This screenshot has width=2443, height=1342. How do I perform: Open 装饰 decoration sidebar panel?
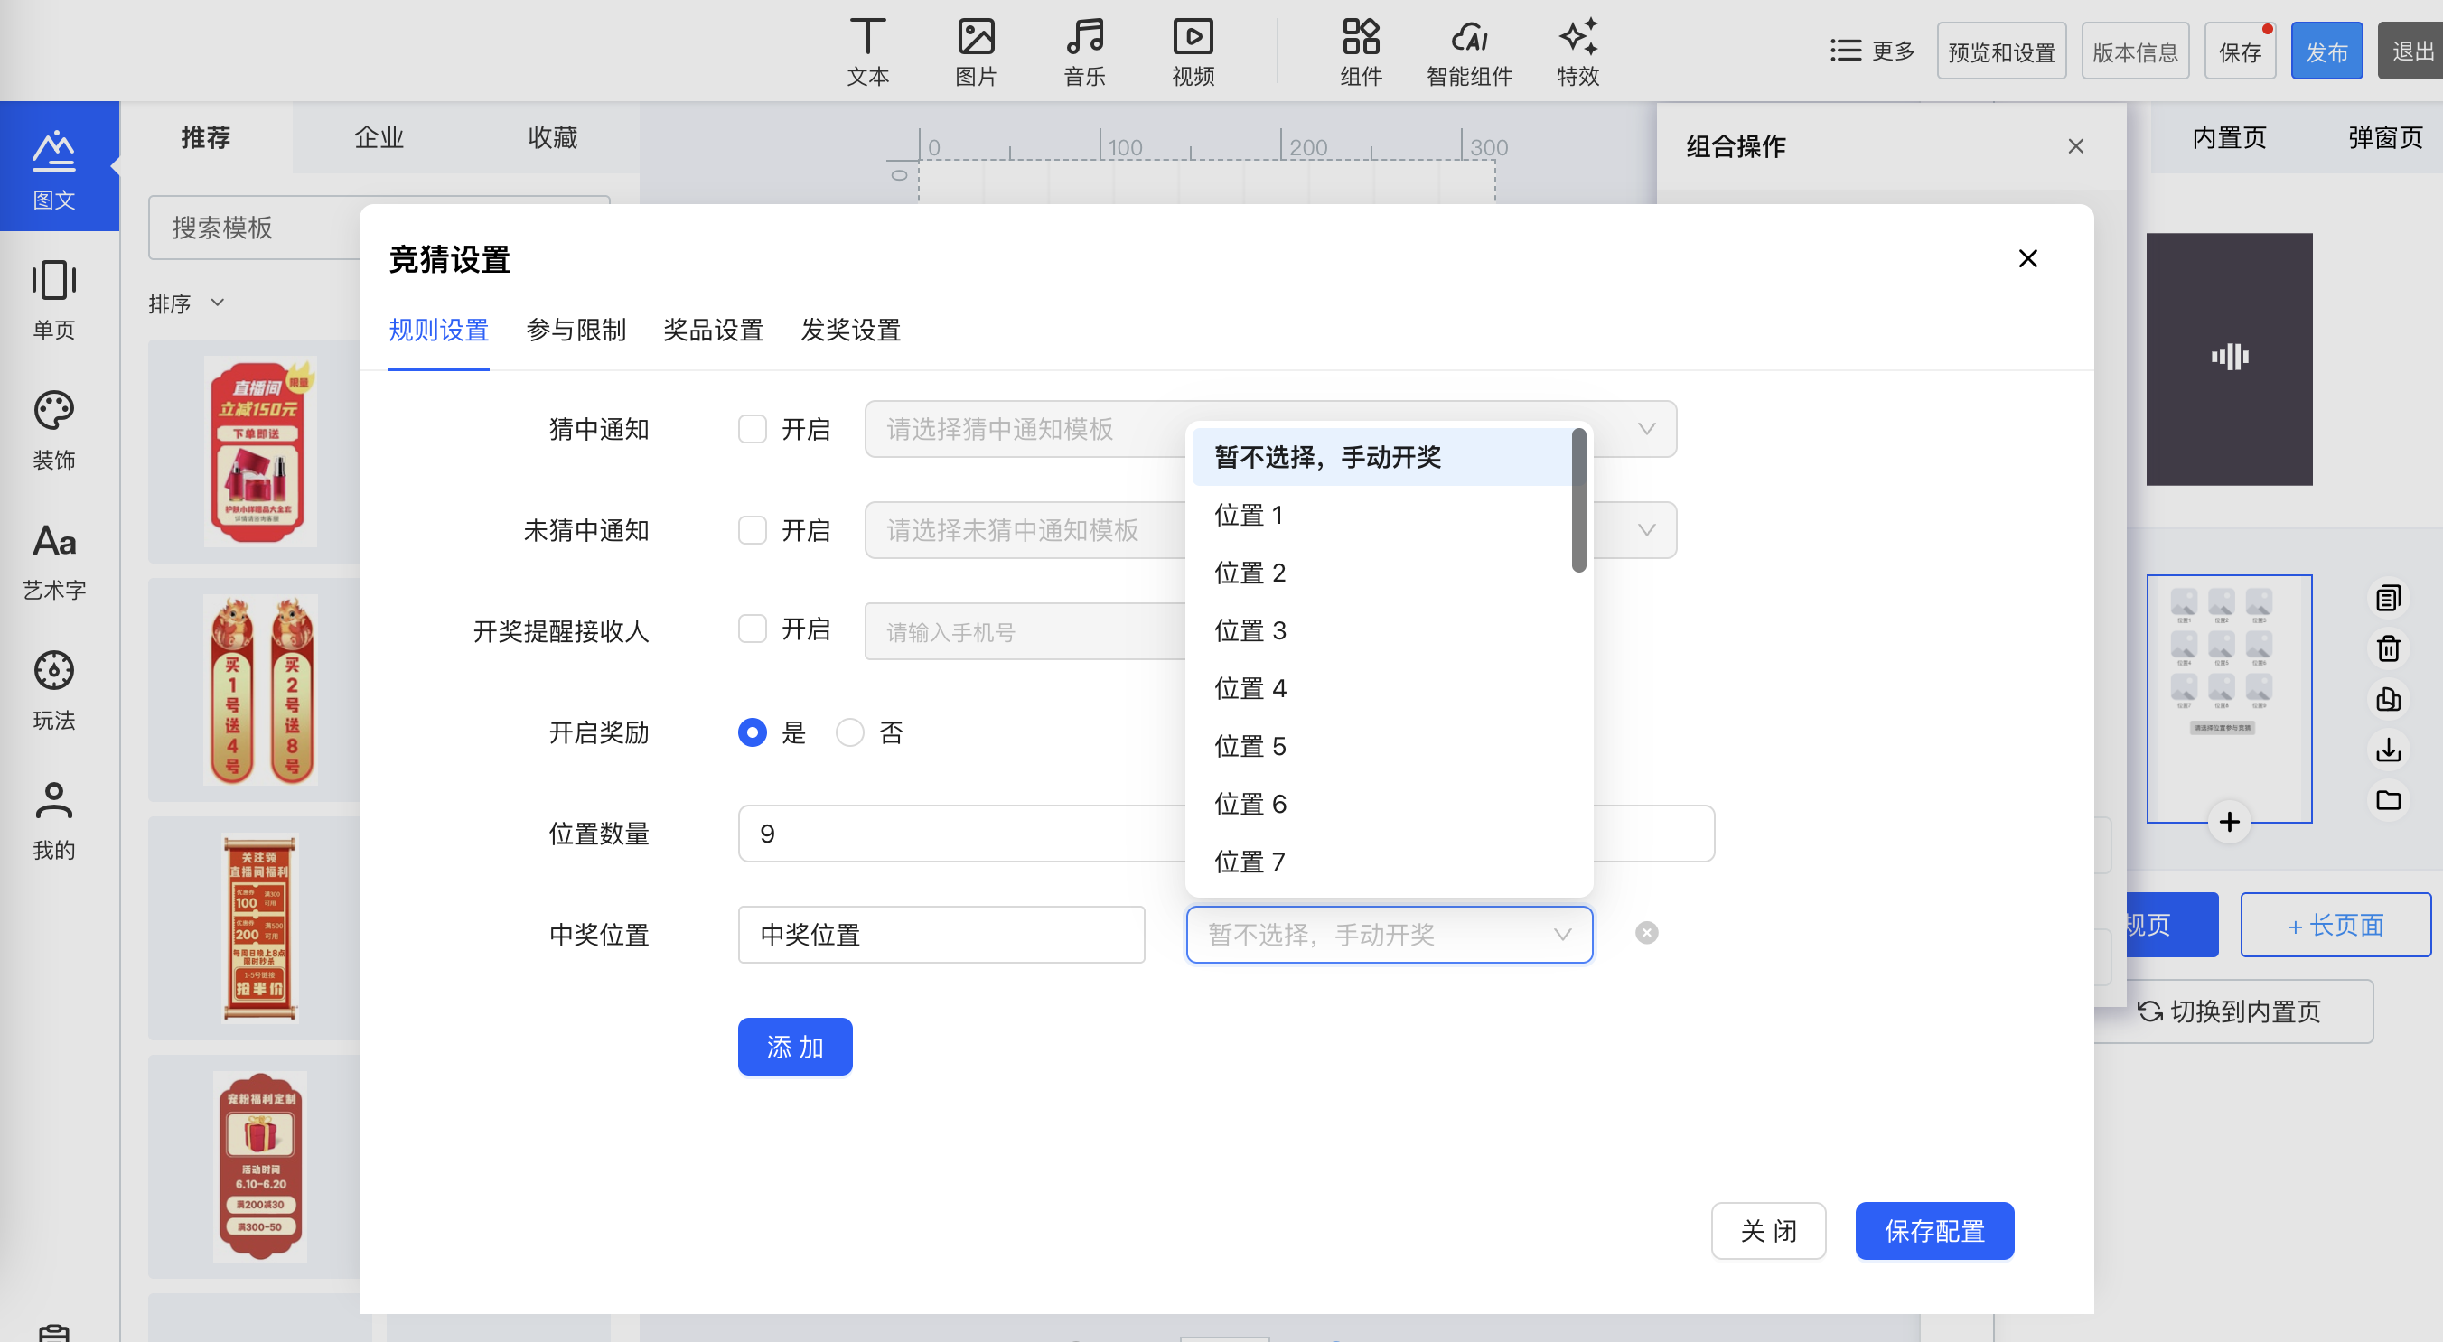tap(53, 429)
